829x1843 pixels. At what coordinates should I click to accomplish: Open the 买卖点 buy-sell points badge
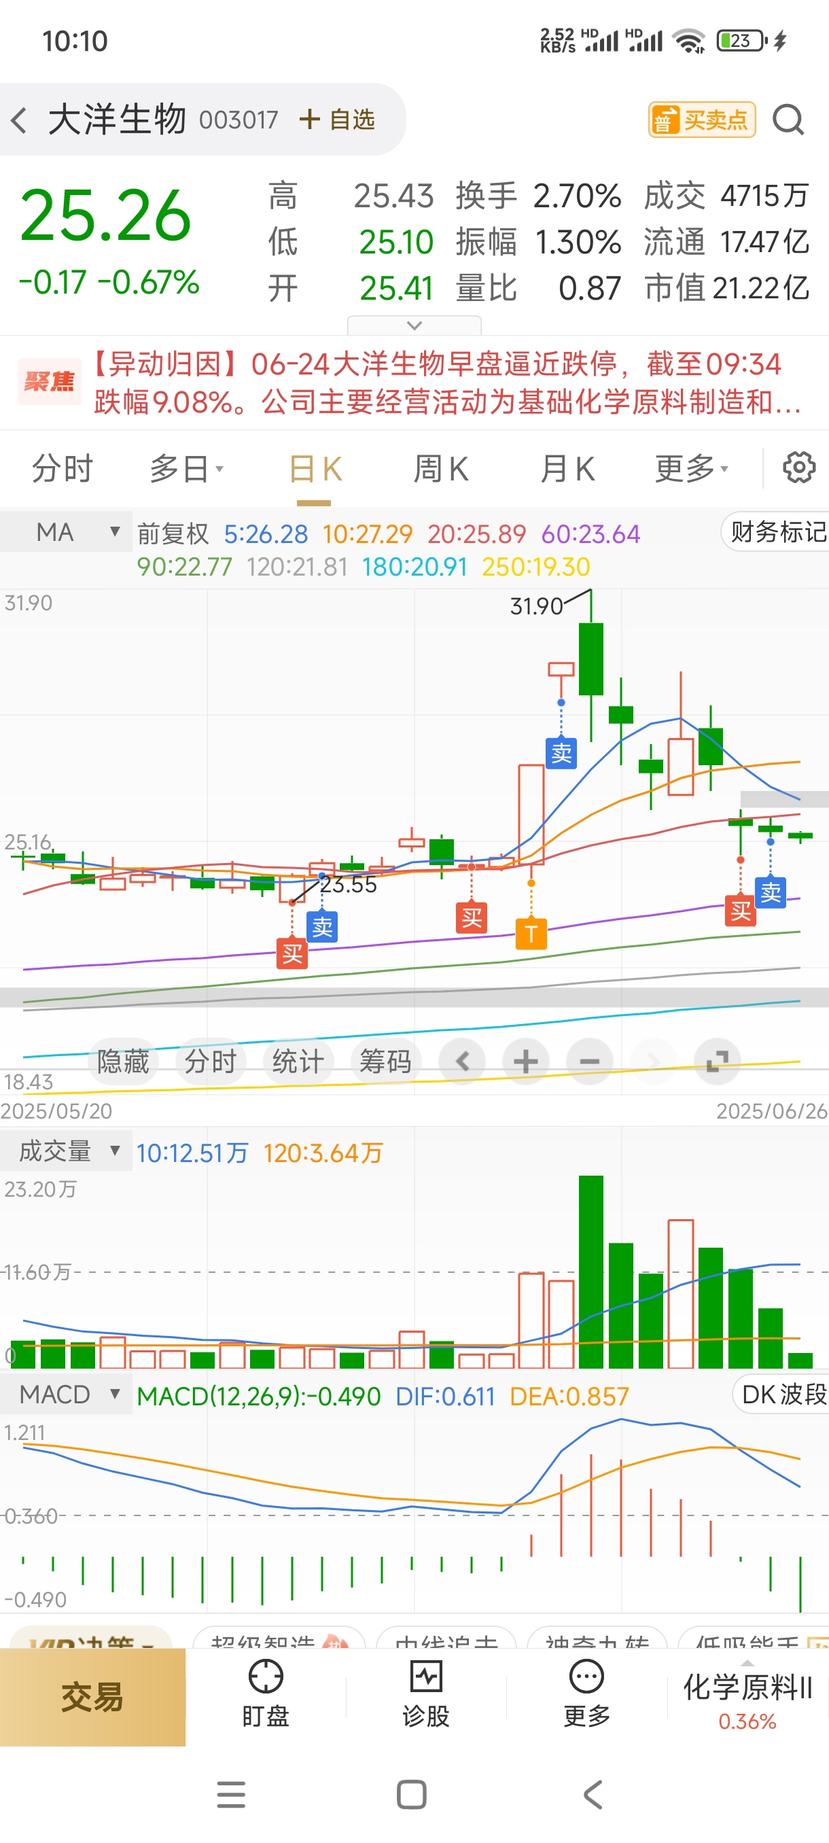point(702,120)
